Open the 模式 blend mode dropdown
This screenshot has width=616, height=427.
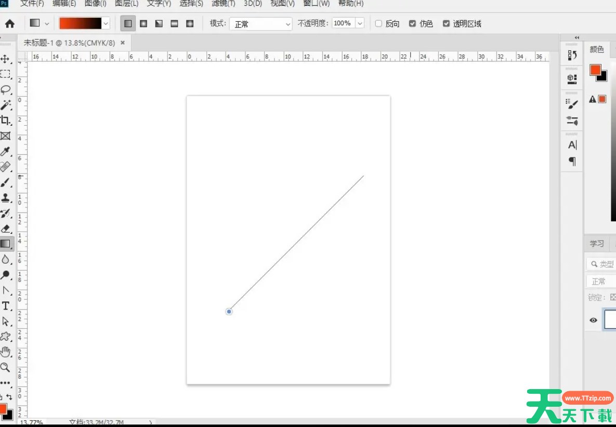261,24
